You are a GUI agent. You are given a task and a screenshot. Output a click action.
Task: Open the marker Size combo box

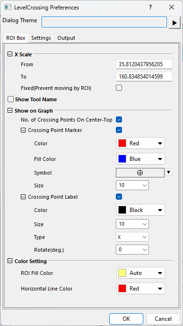point(132,185)
